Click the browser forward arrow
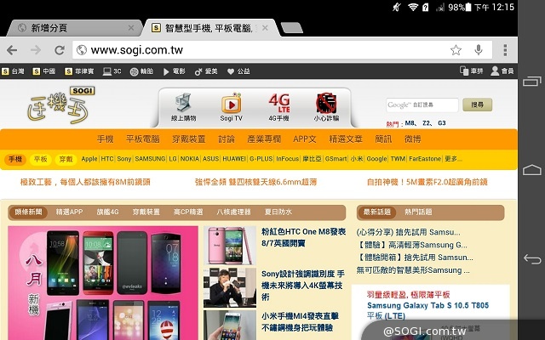Viewport: 545px width, 340px height. click(36, 50)
